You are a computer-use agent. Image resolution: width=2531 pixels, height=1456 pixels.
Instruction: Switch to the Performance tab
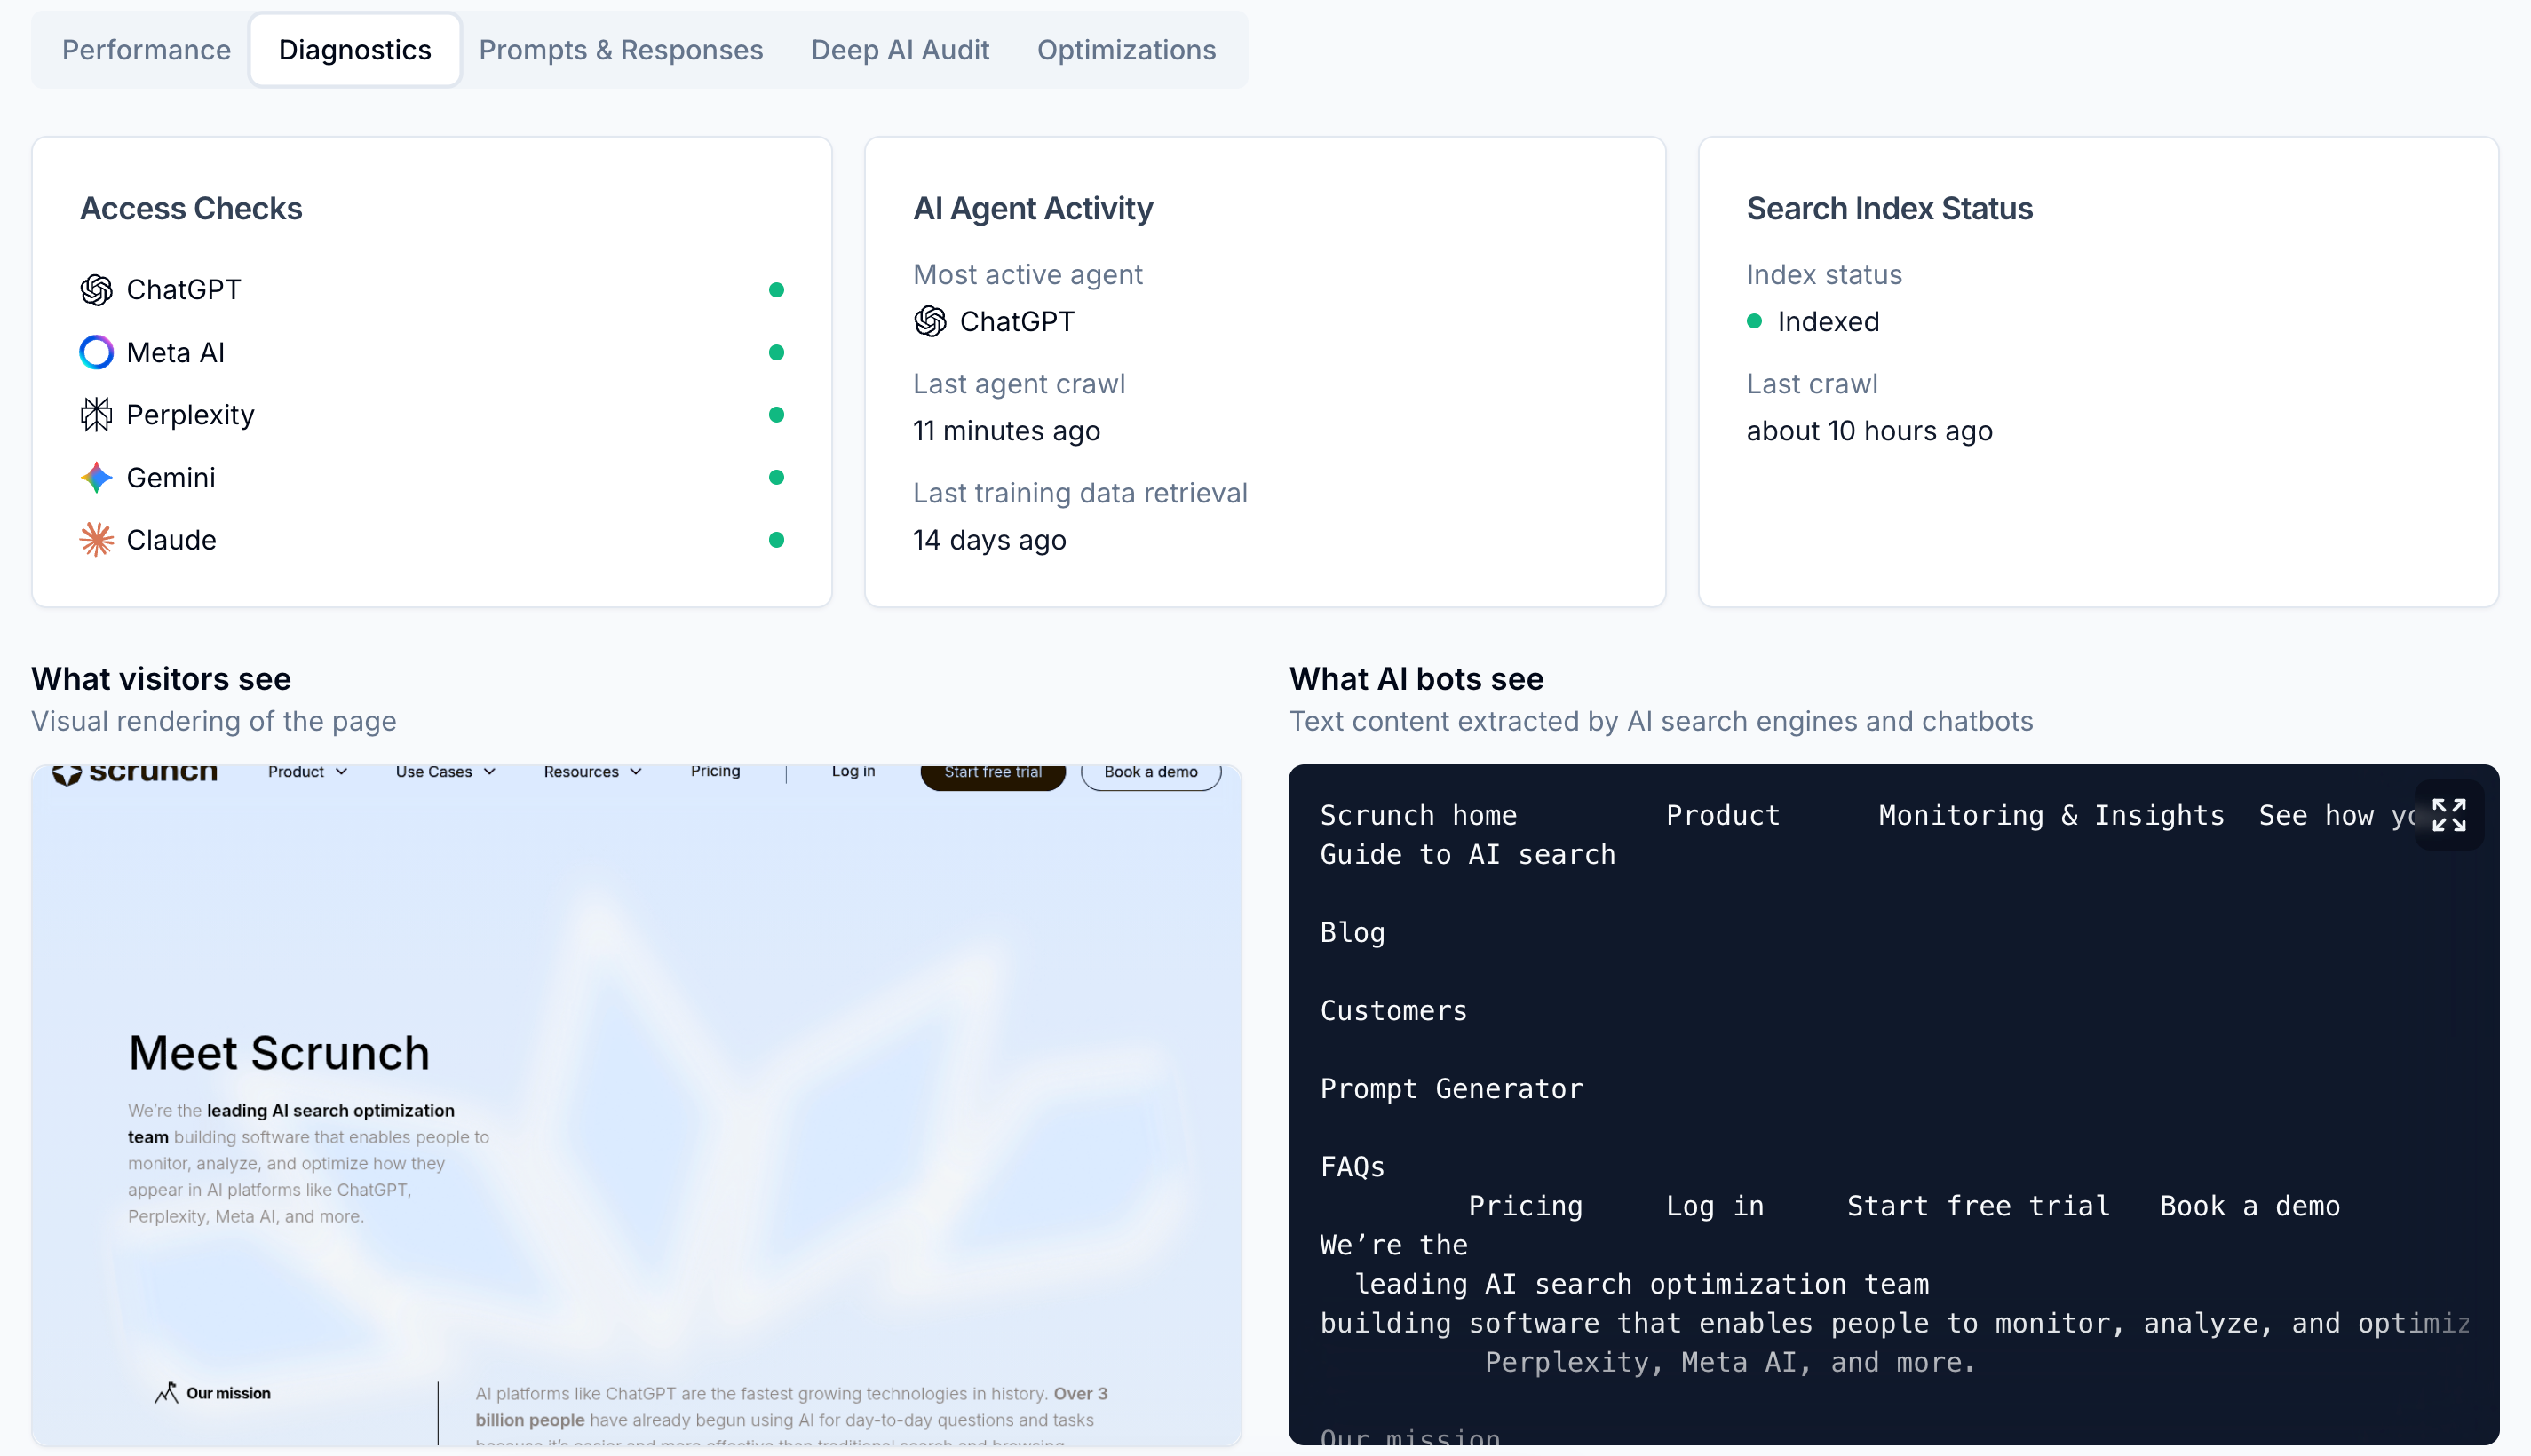(x=146, y=50)
